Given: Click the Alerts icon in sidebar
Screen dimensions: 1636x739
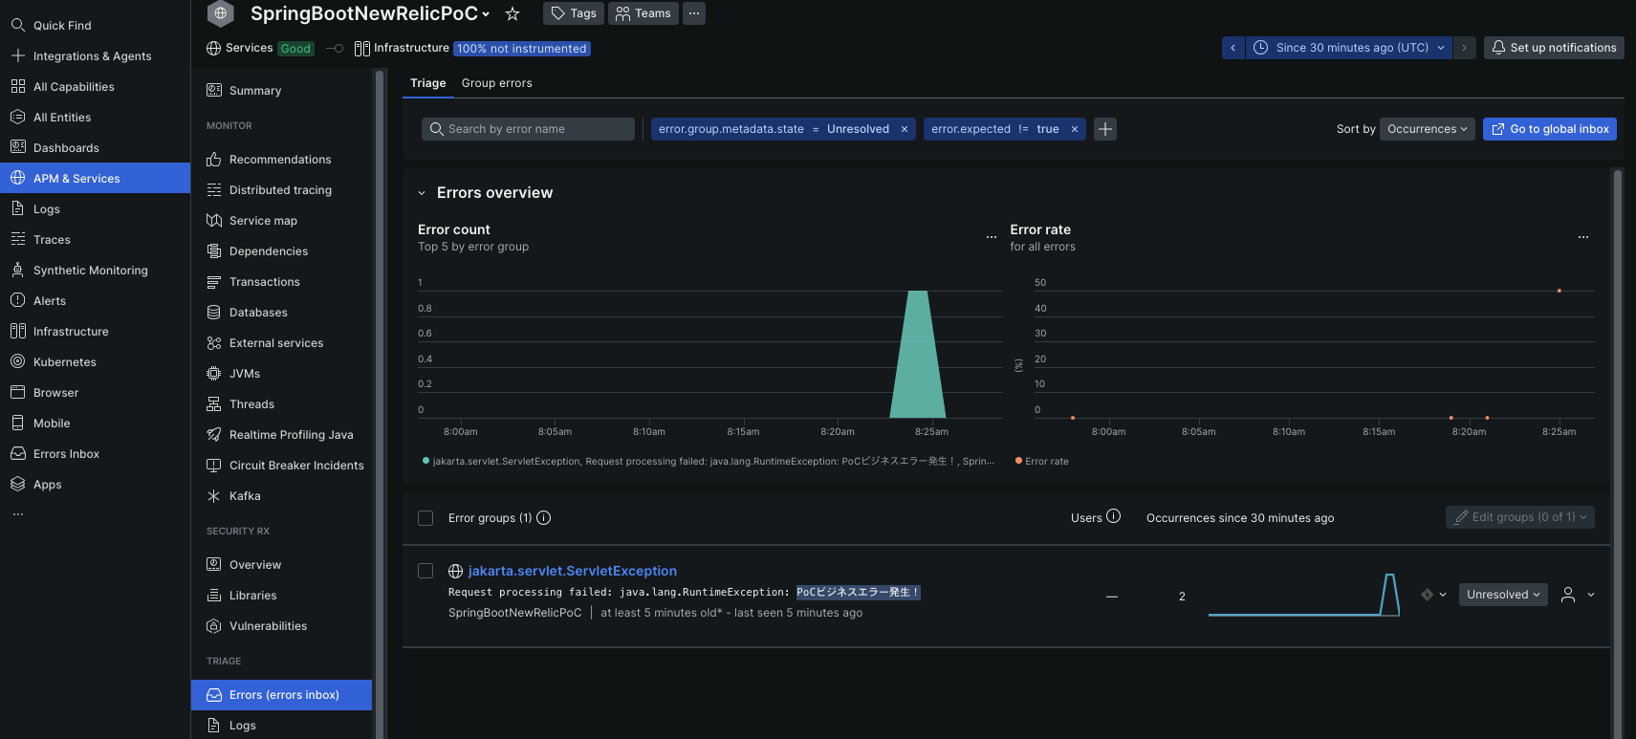Looking at the screenshot, I should click(x=17, y=300).
